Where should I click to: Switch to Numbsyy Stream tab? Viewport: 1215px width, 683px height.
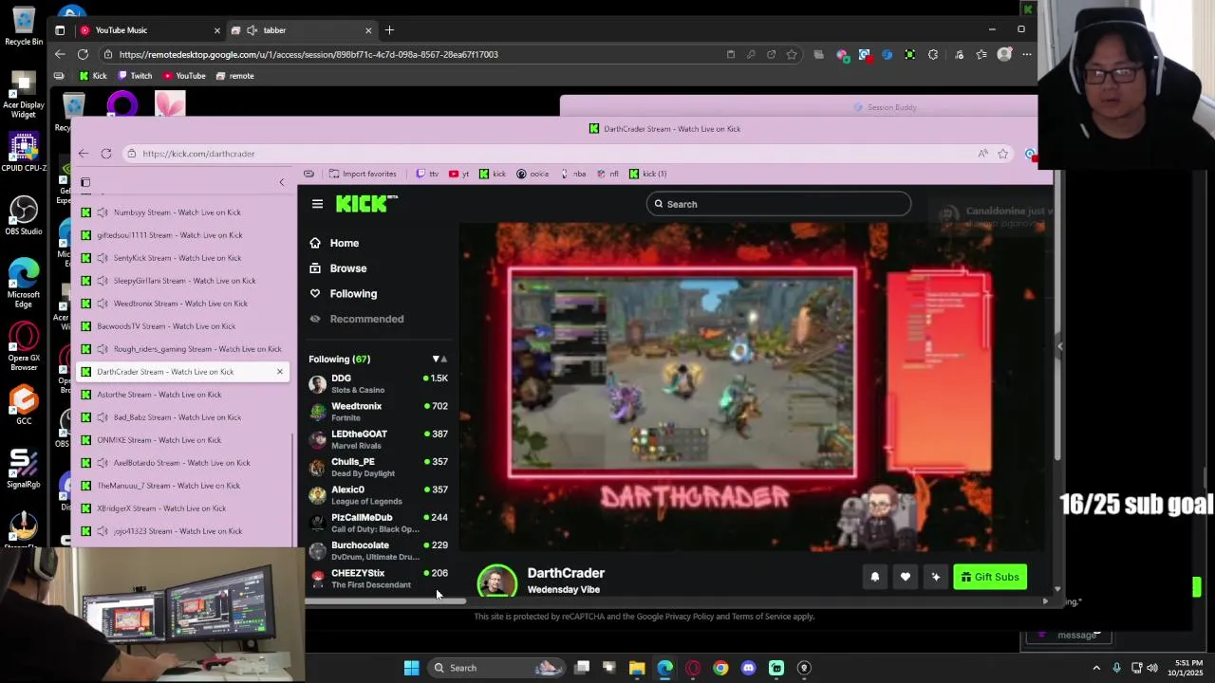[180, 212]
